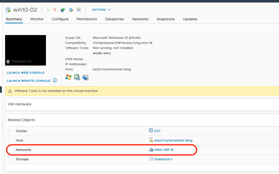This screenshot has width=279, height=174.
Task: Click Launch Web Console link
Action: pyautogui.click(x=26, y=73)
